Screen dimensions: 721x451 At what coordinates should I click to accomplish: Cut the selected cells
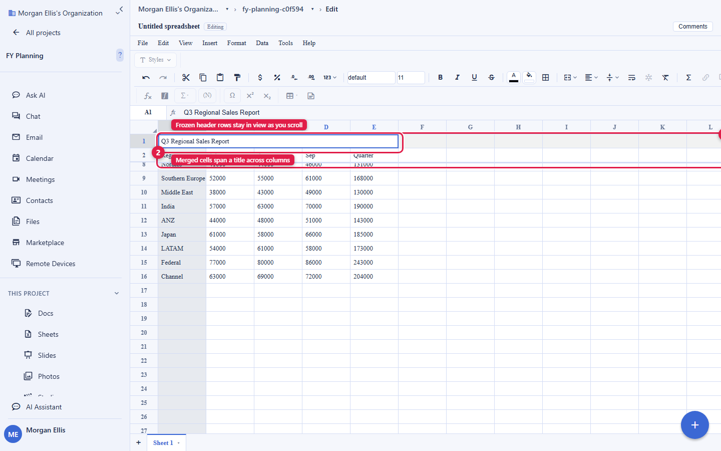(x=186, y=78)
